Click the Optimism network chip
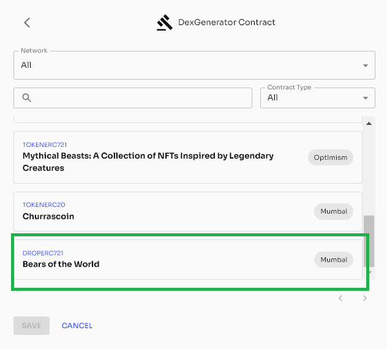 click(x=331, y=157)
